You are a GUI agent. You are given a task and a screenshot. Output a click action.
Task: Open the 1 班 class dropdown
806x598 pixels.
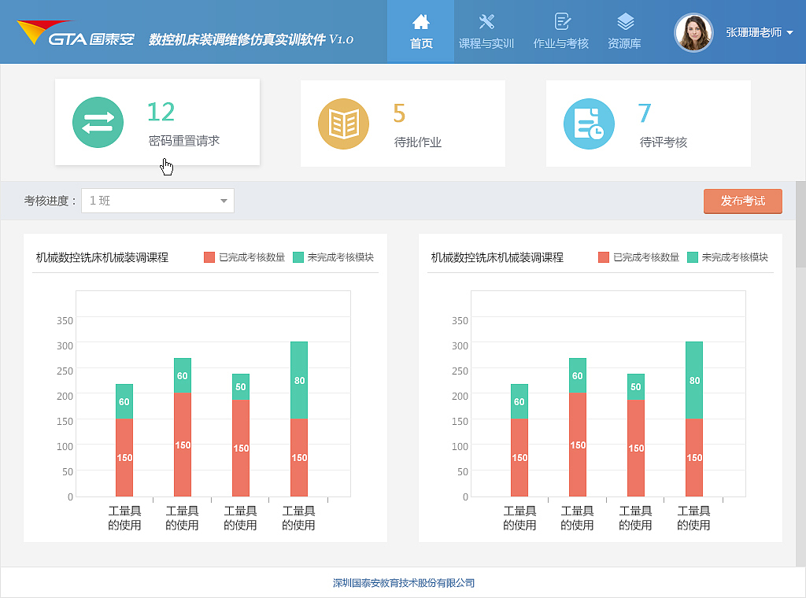point(157,201)
